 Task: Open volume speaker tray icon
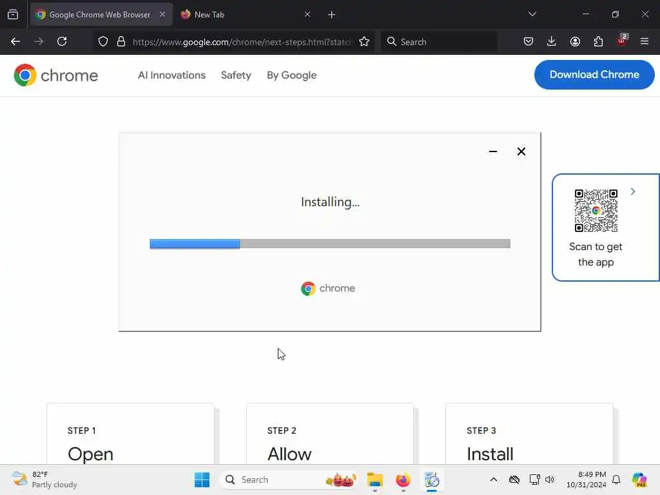[x=550, y=480]
